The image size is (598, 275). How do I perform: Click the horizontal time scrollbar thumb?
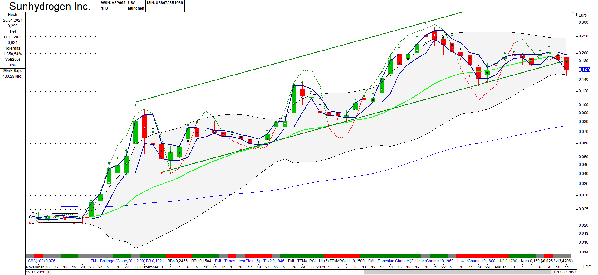[x=458, y=272]
